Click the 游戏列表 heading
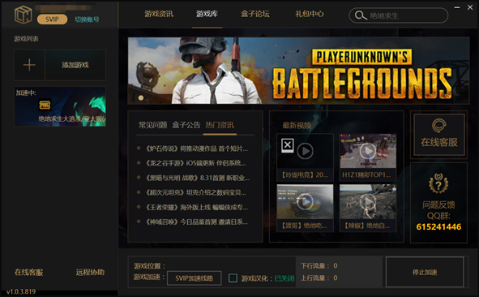 point(26,38)
